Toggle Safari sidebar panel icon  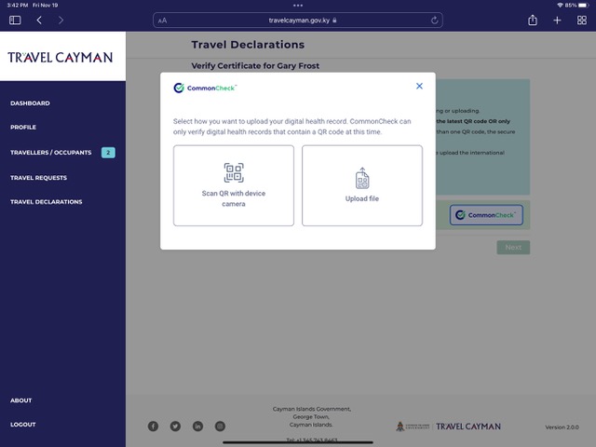pos(15,20)
